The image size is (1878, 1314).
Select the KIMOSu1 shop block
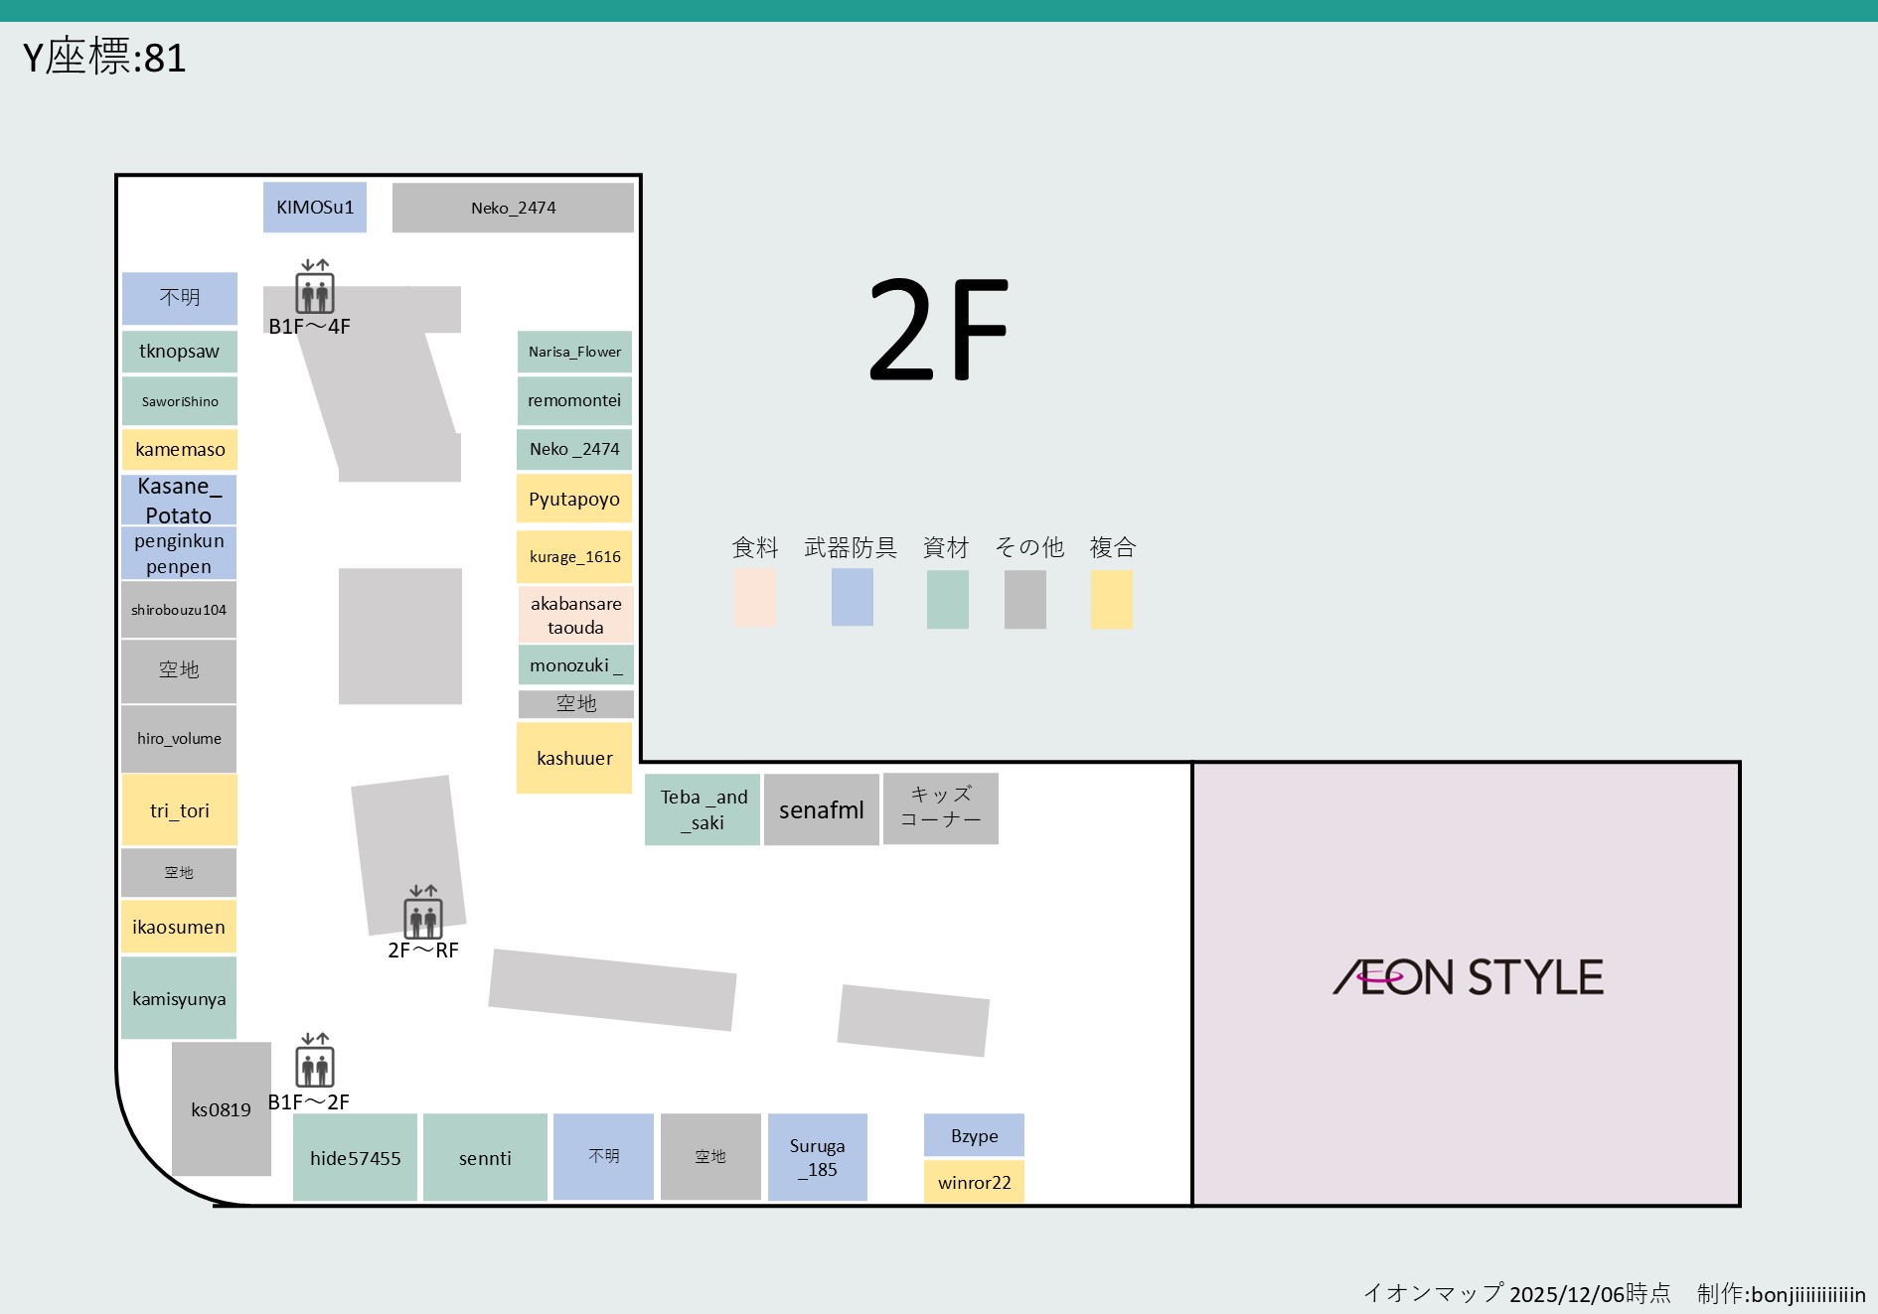(314, 208)
